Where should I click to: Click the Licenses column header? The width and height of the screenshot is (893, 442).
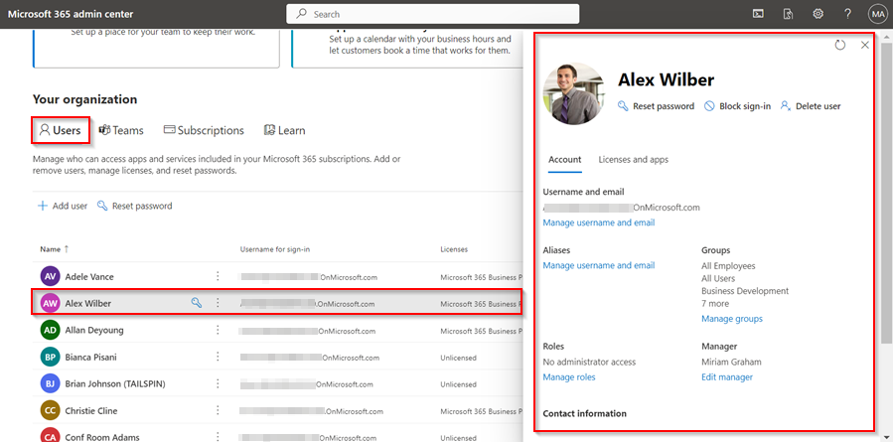(454, 249)
